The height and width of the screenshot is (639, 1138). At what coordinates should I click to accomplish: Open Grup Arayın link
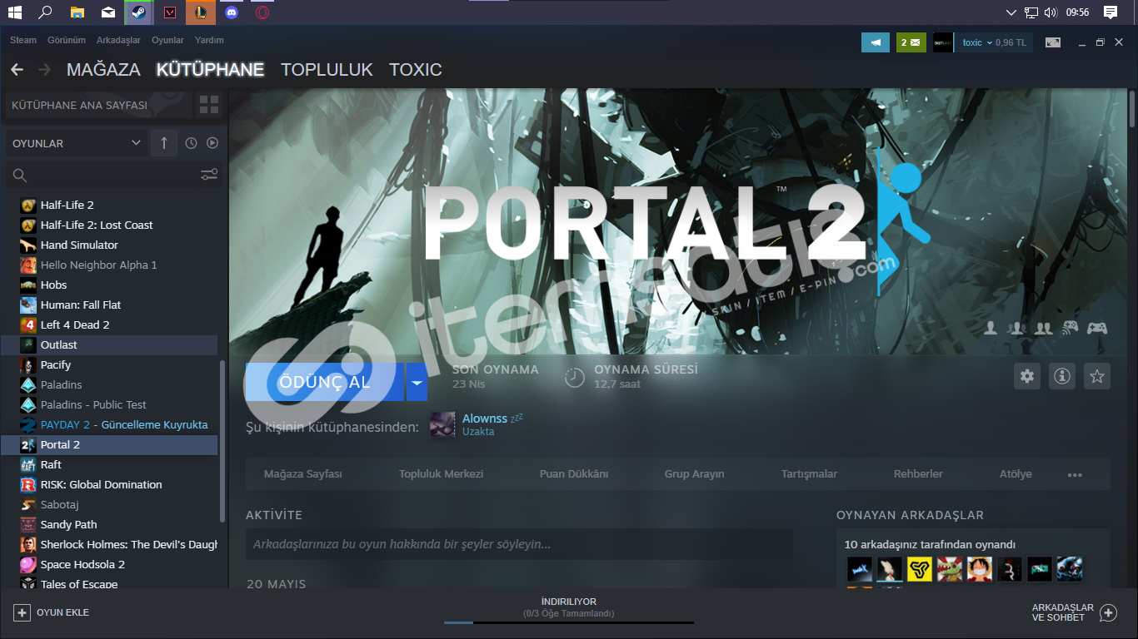click(x=695, y=474)
